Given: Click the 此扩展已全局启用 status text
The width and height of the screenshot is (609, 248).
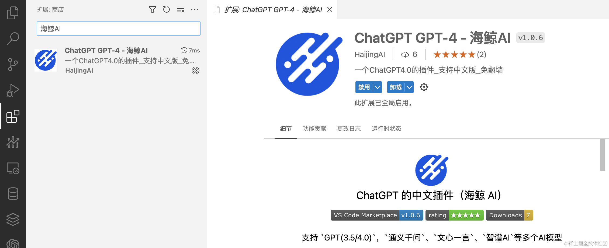Looking at the screenshot, I should click(384, 103).
